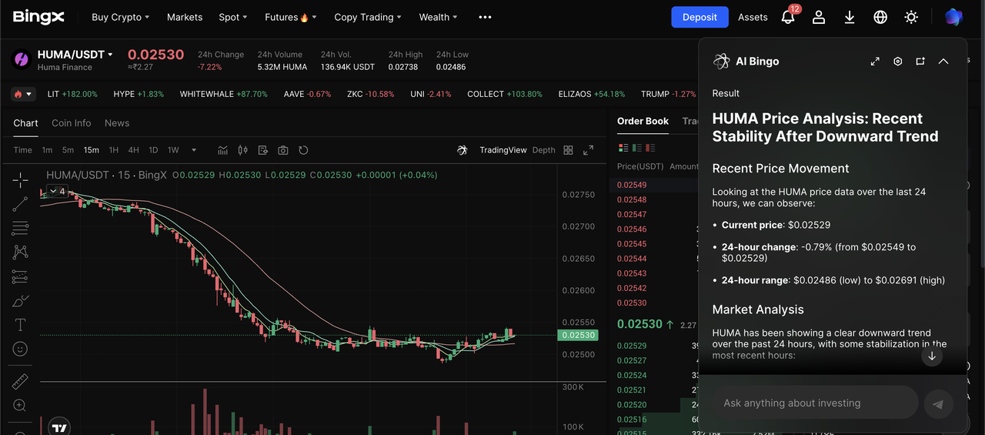This screenshot has width=985, height=435.
Task: Click the chart reset refresh icon
Action: [303, 150]
